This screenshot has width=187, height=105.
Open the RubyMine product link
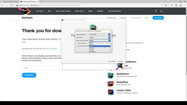[x=122, y=82]
